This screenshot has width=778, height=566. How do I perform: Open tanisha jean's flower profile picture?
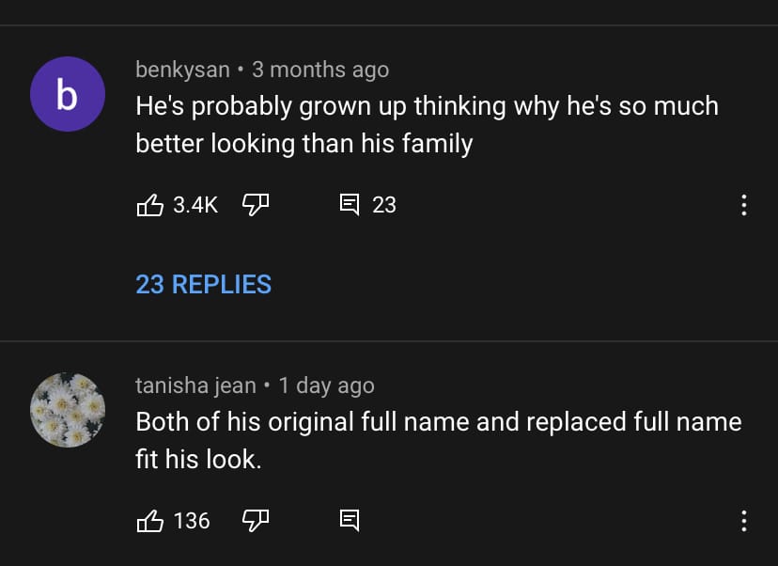tap(67, 410)
